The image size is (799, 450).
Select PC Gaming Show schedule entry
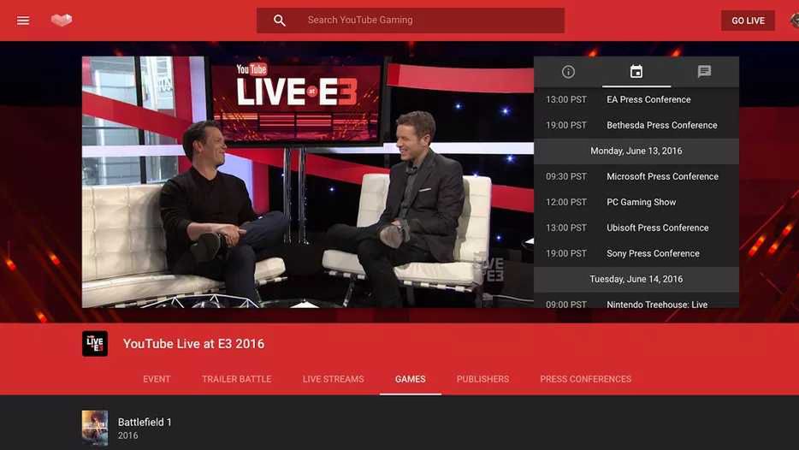point(636,202)
